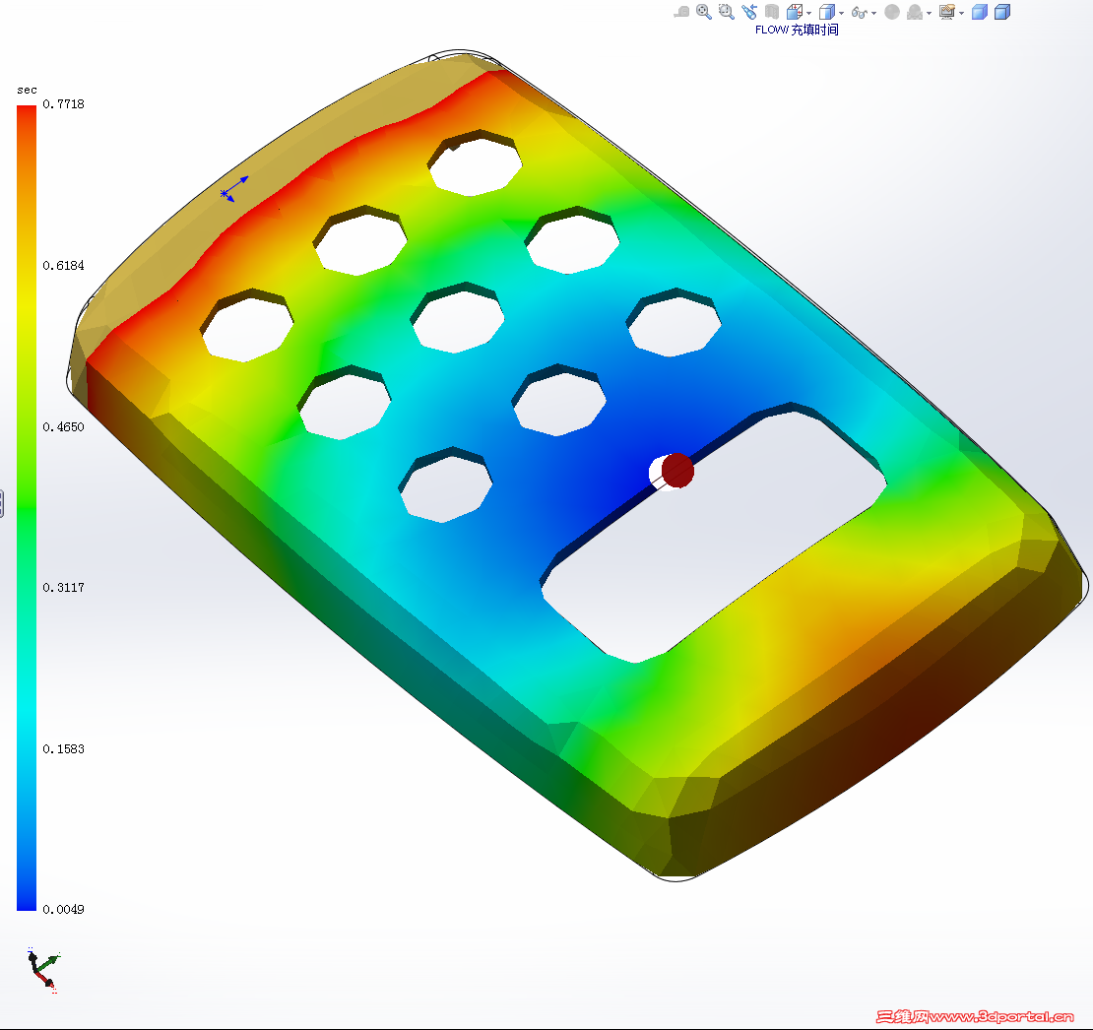
Task: Click the legend value 0.6184
Action: (x=63, y=266)
